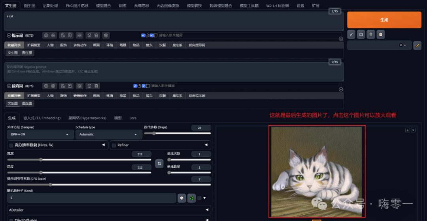Adjust the 提示词引导系数 (CFG Scale) slider
Viewport: 427px width, 221px height.
coord(109,185)
